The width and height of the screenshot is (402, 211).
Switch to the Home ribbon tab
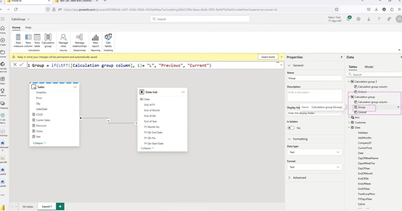16,27
